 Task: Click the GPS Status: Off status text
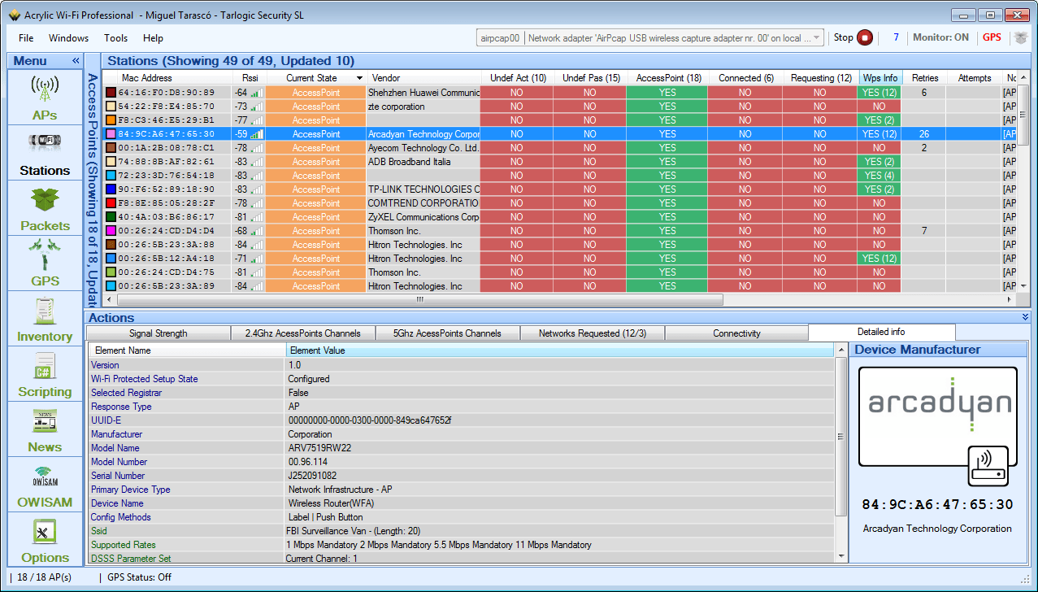[139, 577]
